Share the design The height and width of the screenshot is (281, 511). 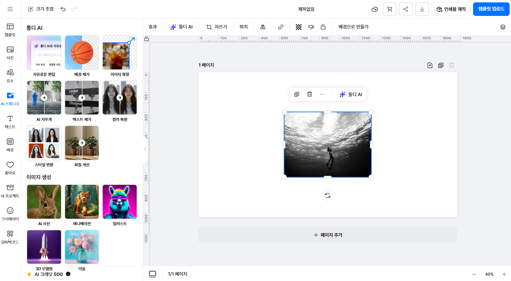coord(406,9)
